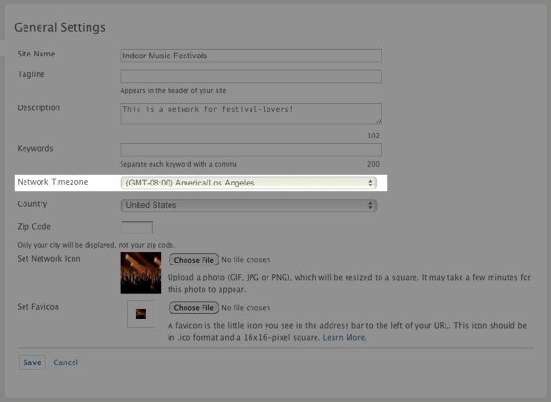551x402 pixels.
Task: Choose File for Set Network Icon
Action: [194, 260]
